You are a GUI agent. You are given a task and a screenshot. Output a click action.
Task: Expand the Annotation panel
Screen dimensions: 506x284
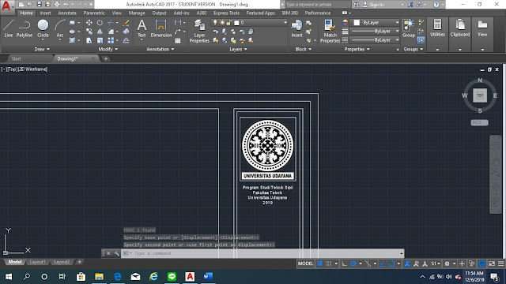(x=160, y=49)
